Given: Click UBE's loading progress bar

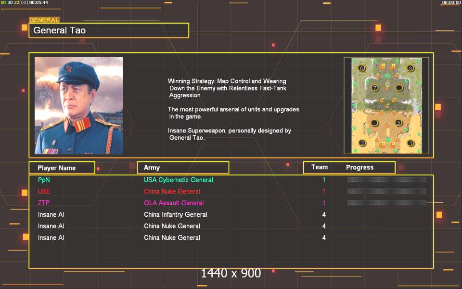Looking at the screenshot, I should (x=386, y=191).
